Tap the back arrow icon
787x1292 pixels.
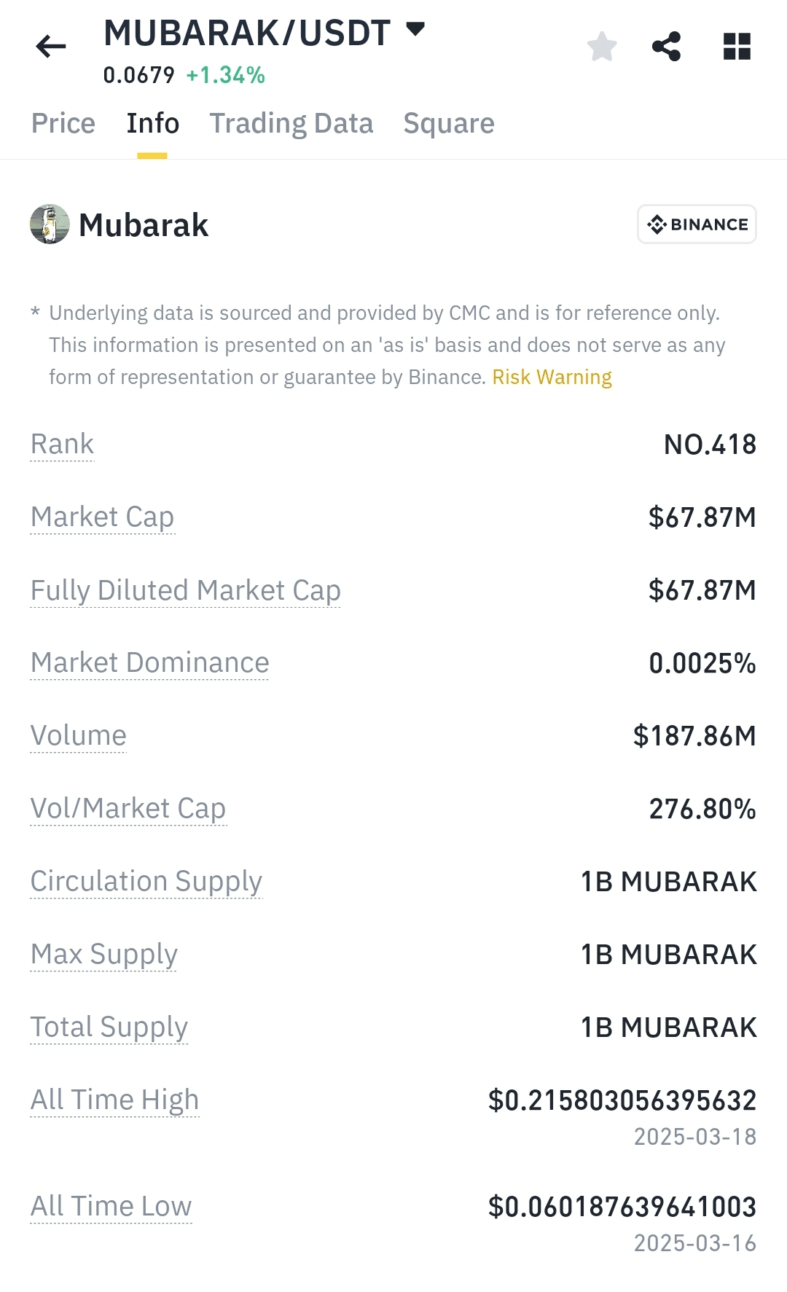[50, 47]
